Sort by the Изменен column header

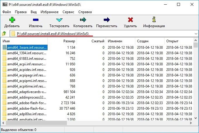[121, 41]
